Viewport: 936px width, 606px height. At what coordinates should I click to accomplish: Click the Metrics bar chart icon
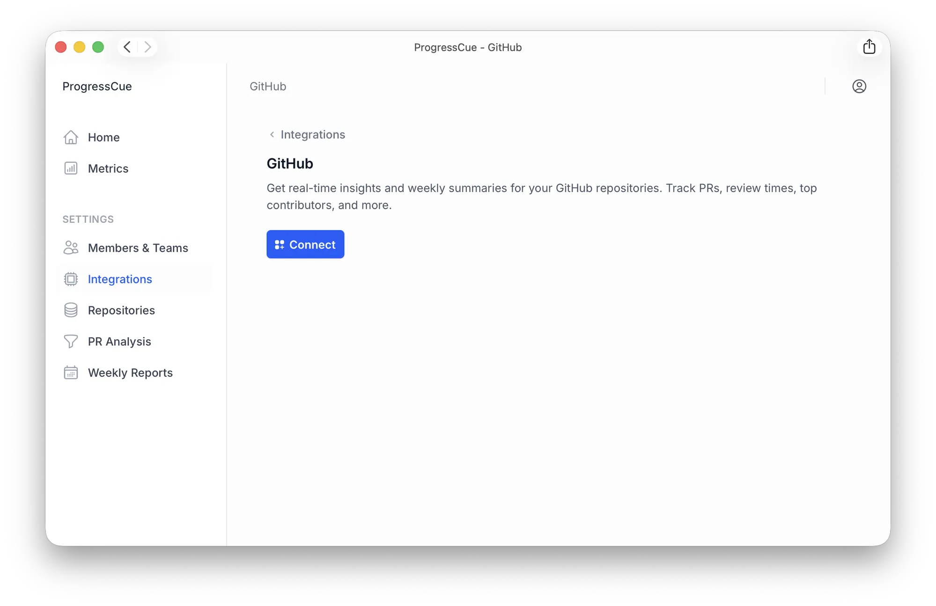coord(71,168)
